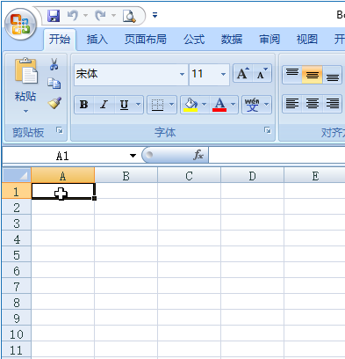Select column A header
The height and width of the screenshot is (359, 345).
pos(62,176)
